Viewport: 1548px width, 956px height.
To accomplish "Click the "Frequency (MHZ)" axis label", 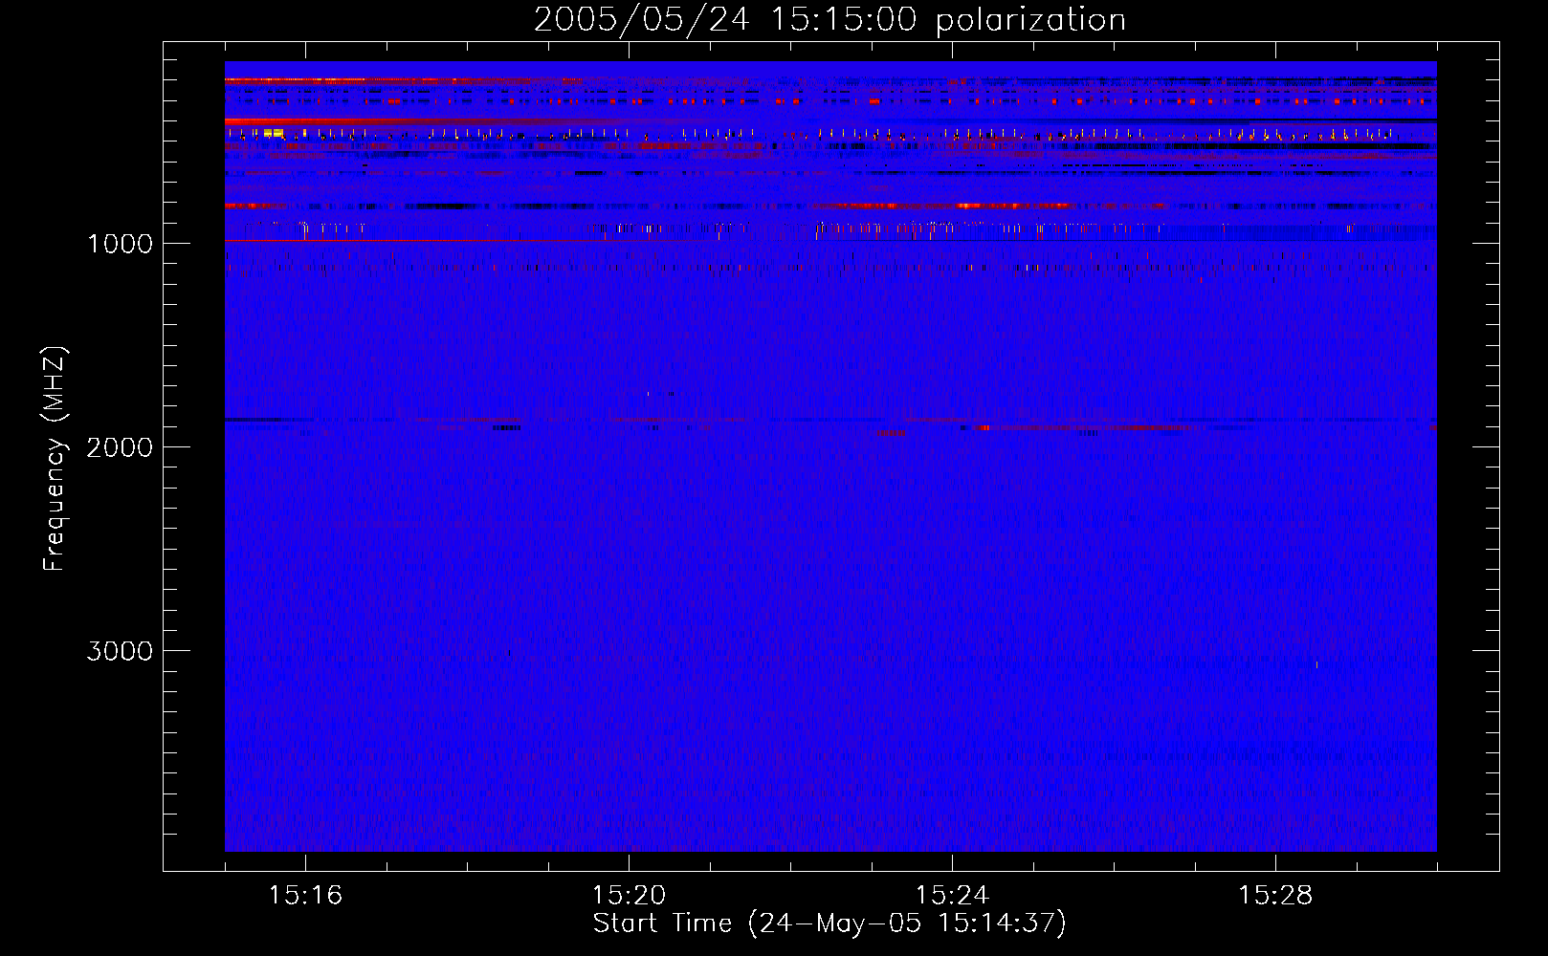I will click(55, 459).
